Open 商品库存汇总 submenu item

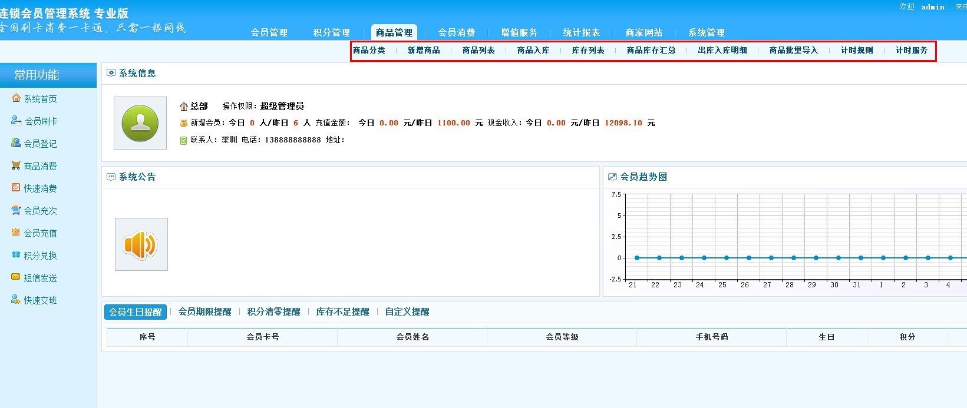coord(651,51)
